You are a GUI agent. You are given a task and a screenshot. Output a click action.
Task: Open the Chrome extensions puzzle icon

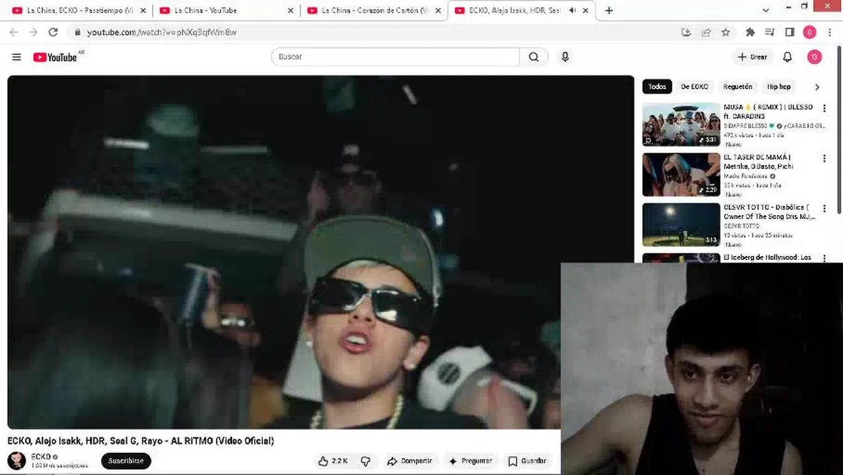[750, 32]
